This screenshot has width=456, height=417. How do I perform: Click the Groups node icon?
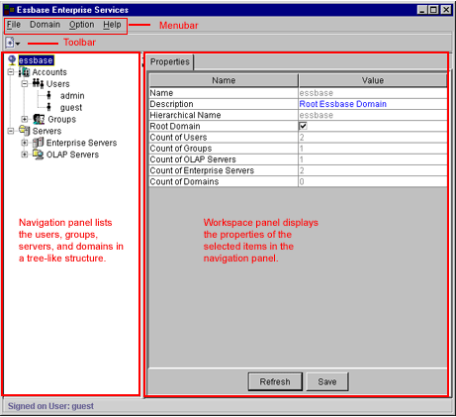tap(39, 119)
